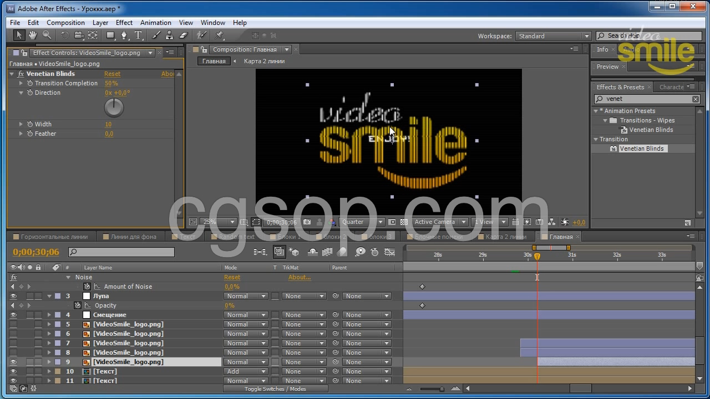This screenshot has height=399, width=710.
Task: Collapse the Venetian Blinds effect group
Action: 12,74
